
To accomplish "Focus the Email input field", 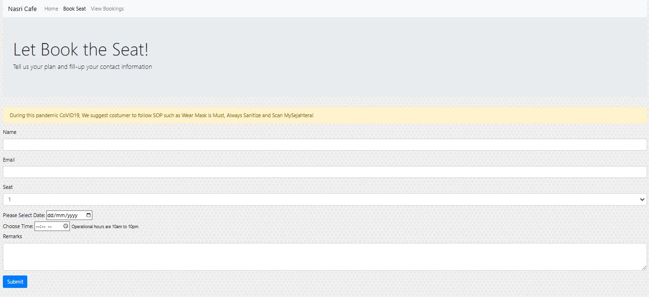I will 324,172.
